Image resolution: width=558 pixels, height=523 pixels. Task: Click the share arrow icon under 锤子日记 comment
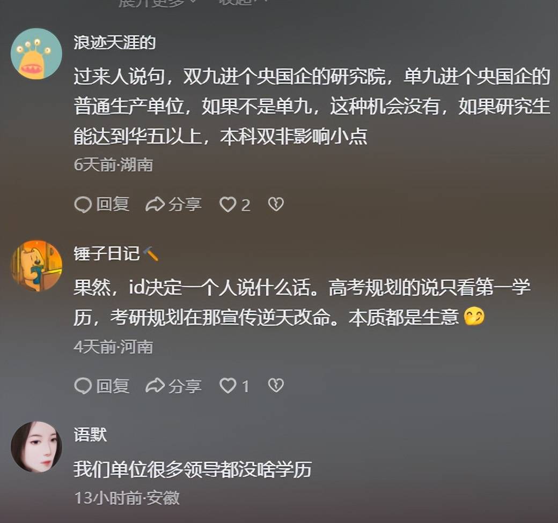(x=155, y=386)
